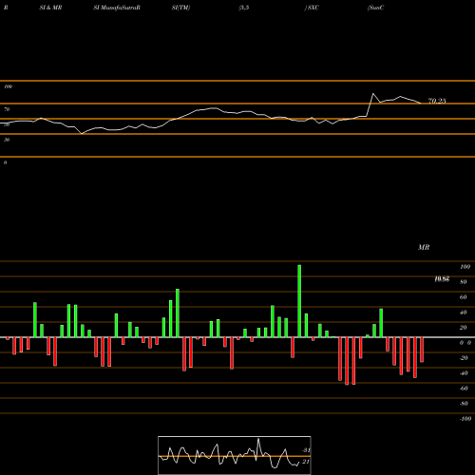Click the 'SI MunafaSutraR' header text
Image resolution: width=475 pixels, height=475 pixels.
click(x=117, y=8)
